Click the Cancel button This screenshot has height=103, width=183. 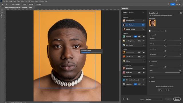[177, 99]
